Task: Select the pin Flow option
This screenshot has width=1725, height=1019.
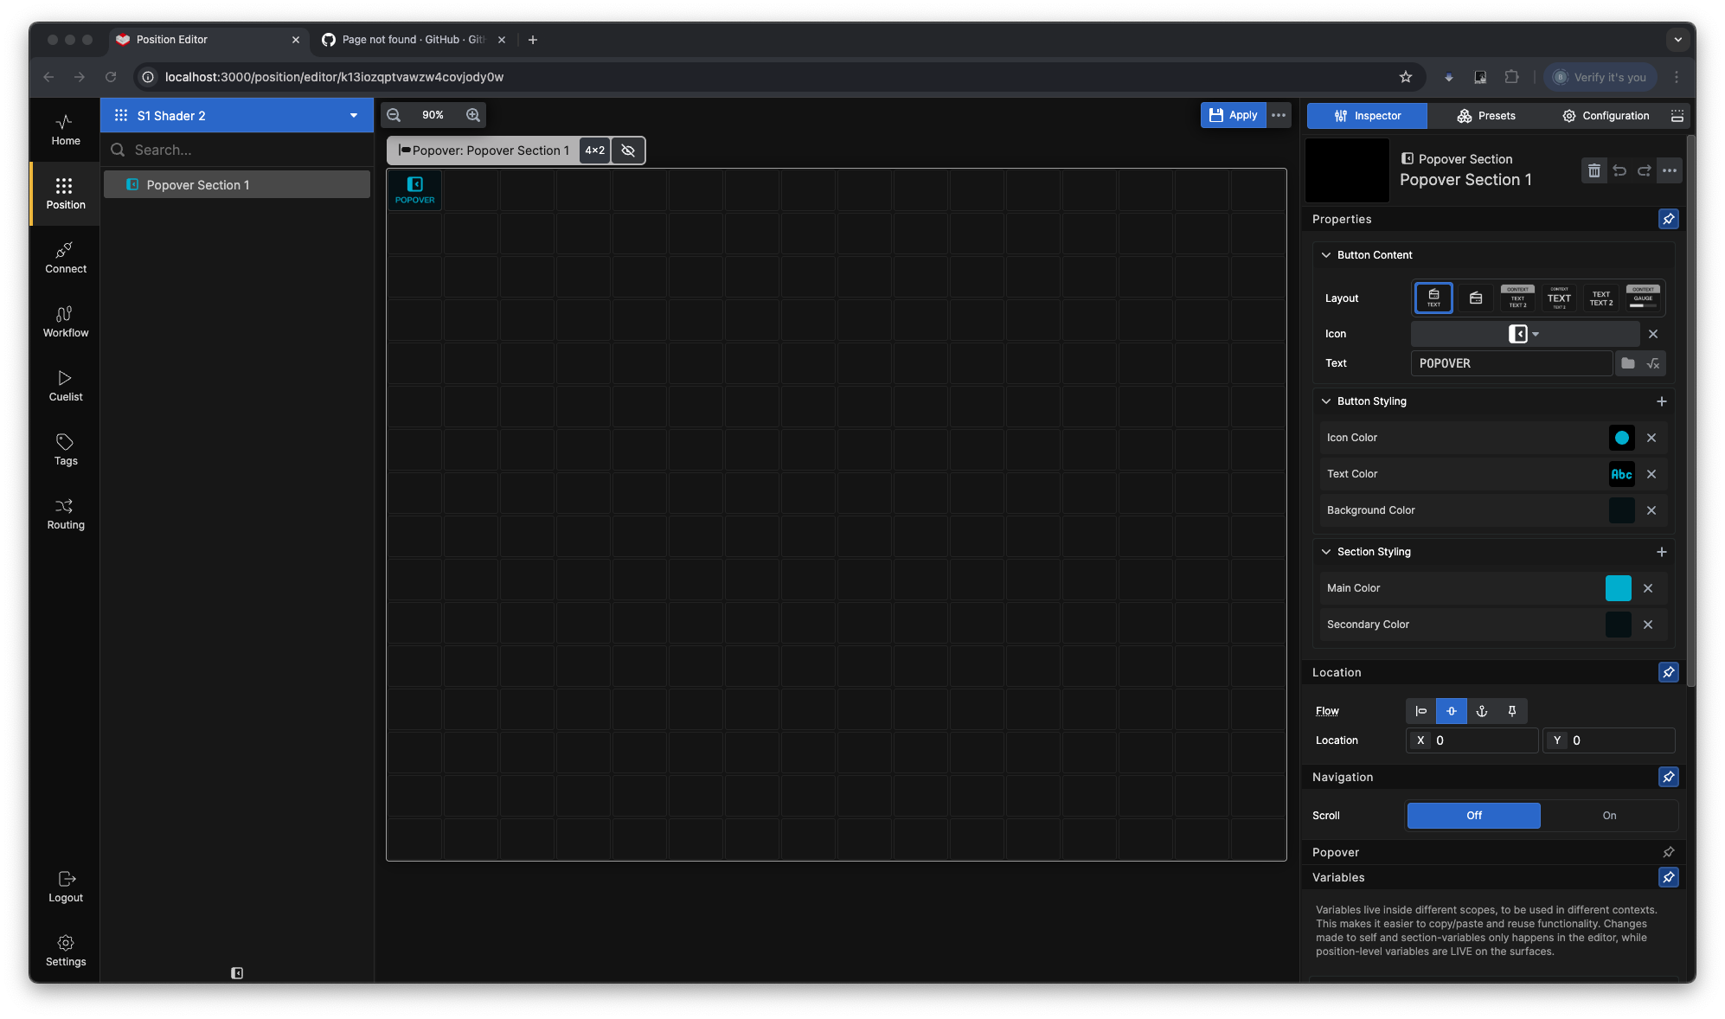Action: (x=1511, y=711)
